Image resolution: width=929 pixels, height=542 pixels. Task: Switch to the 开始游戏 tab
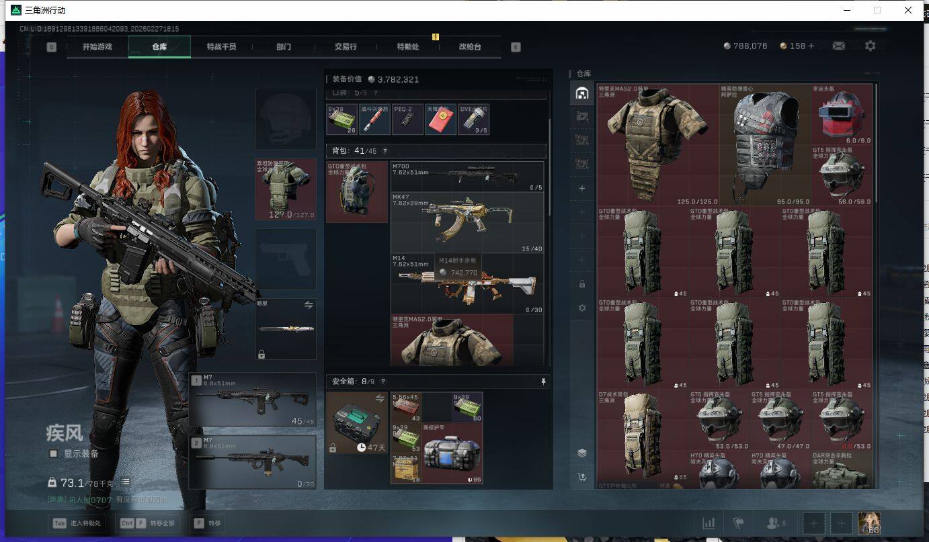97,47
